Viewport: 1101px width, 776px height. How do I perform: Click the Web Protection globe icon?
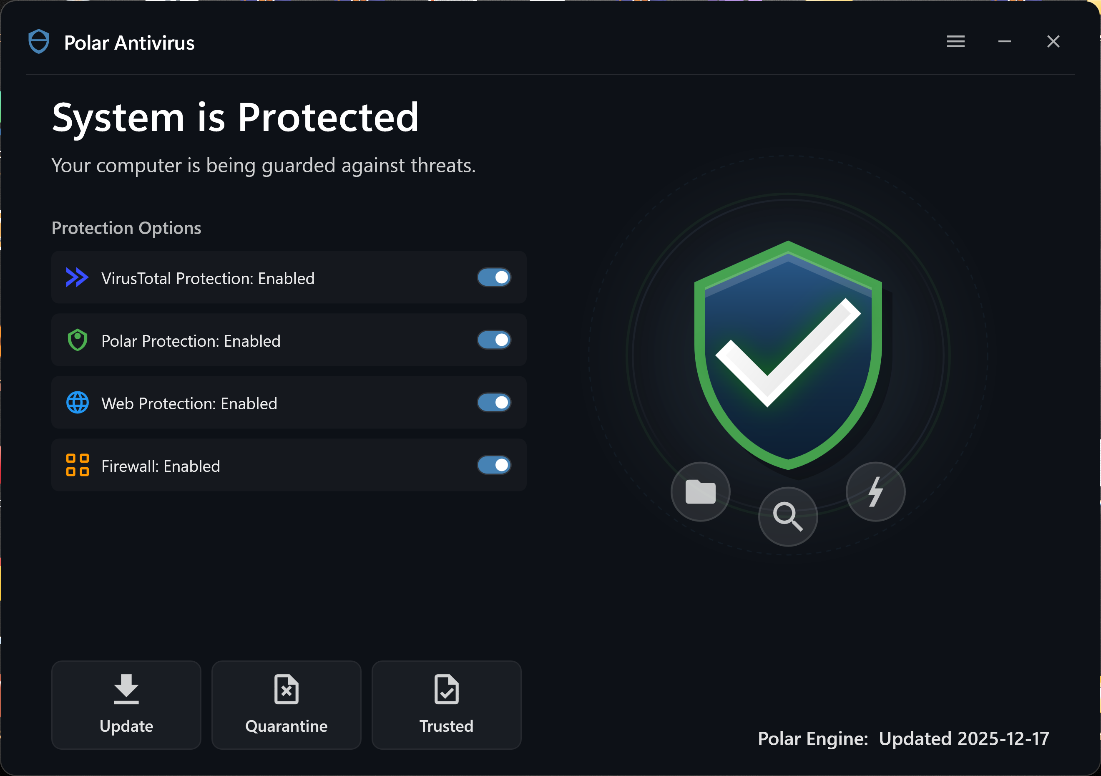[x=77, y=403]
